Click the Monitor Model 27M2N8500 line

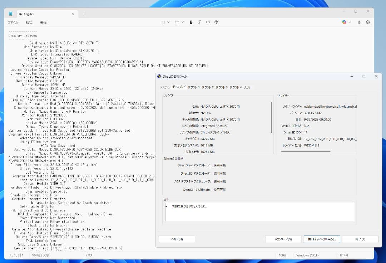coord(45,115)
